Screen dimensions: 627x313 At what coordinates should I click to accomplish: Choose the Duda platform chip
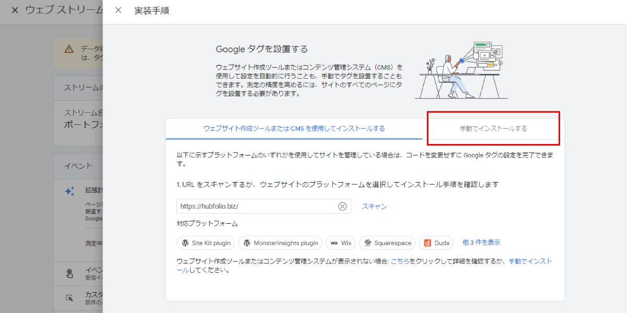tap(436, 243)
